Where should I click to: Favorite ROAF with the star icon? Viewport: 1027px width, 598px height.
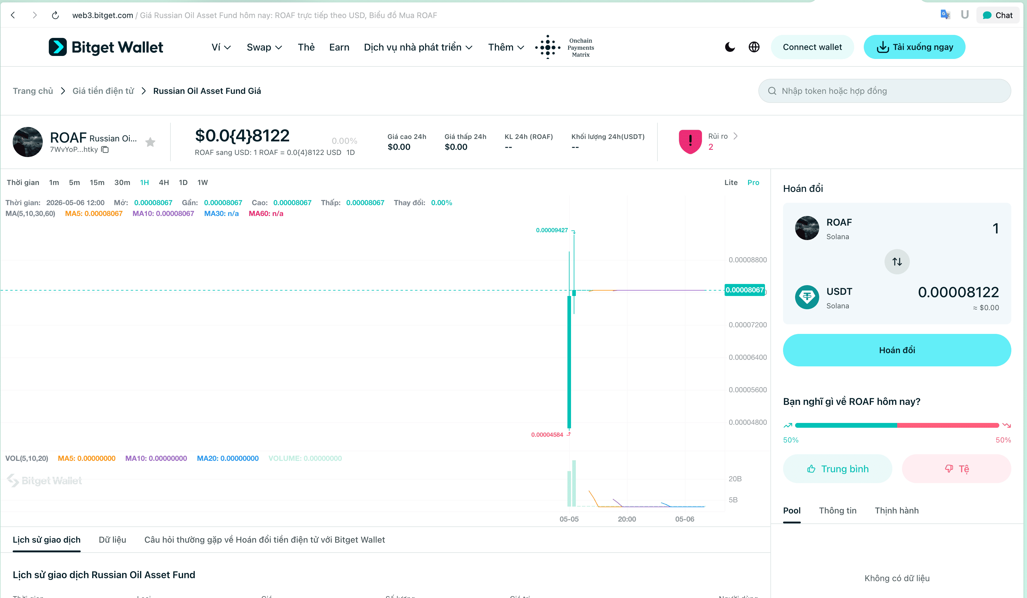[150, 142]
